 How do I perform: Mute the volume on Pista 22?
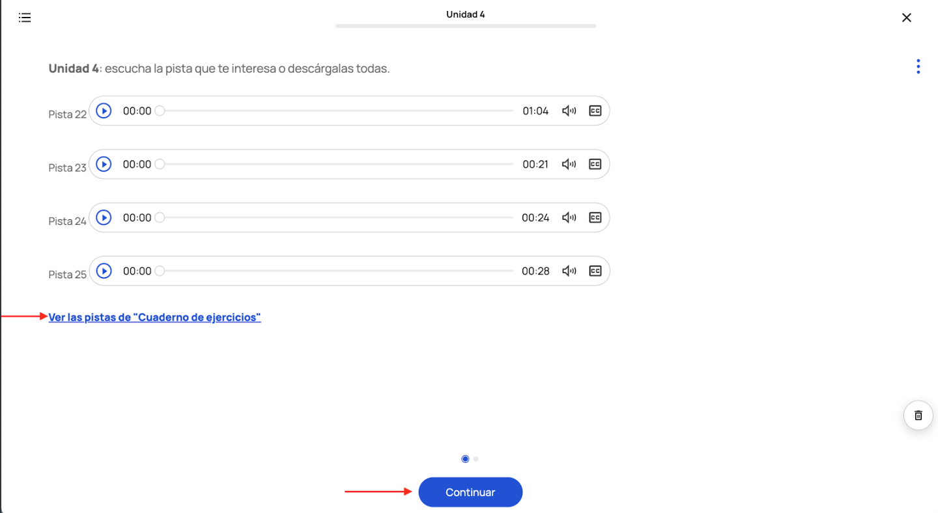point(569,111)
